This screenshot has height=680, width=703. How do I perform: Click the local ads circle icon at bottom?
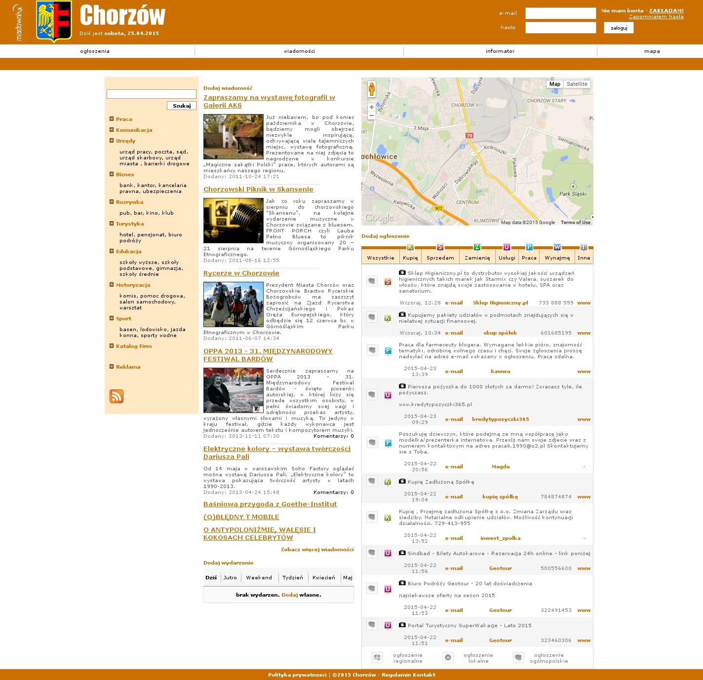pyautogui.click(x=448, y=657)
